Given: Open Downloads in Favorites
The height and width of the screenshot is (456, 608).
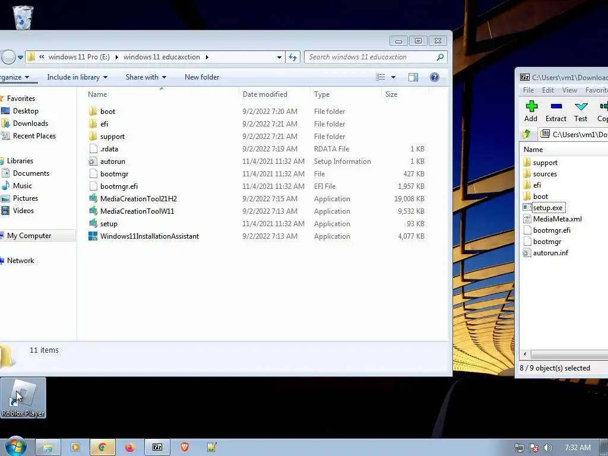Looking at the screenshot, I should pyautogui.click(x=31, y=123).
